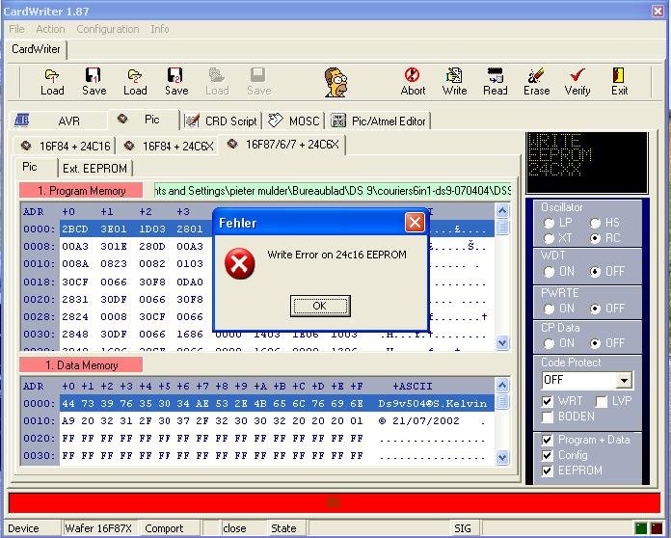Select the Pic chip tab
The width and height of the screenshot is (671, 538).
click(143, 120)
